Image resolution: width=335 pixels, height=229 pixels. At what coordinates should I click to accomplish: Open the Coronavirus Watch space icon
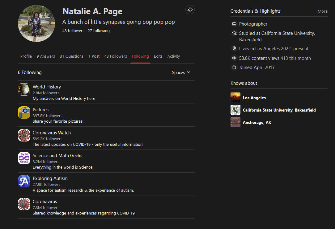tap(24, 135)
